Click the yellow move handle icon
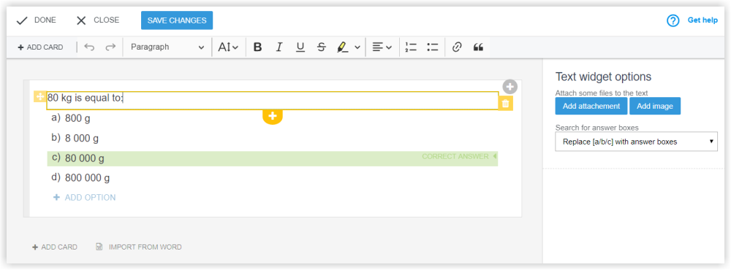Screen dimensions: 731x270 [40, 97]
